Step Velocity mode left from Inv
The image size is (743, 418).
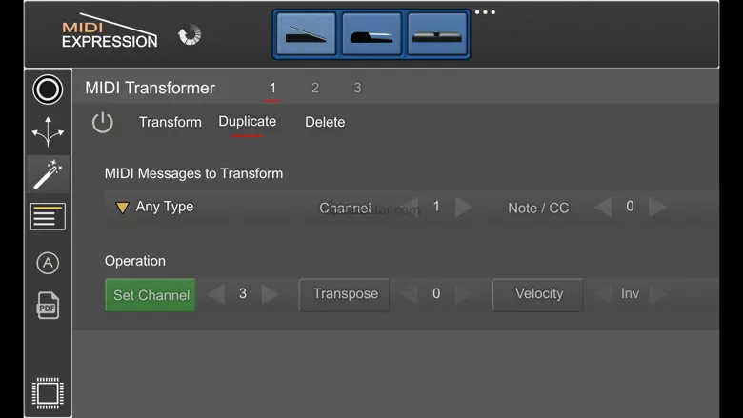click(603, 294)
